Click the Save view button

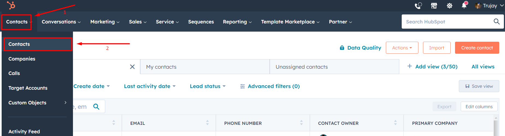pos(479,86)
